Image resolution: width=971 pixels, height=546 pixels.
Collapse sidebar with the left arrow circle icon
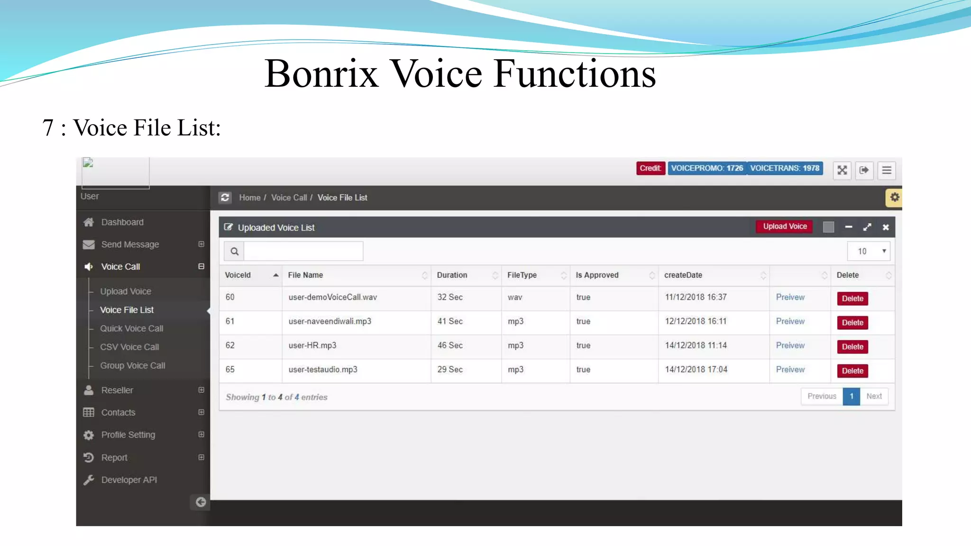(x=201, y=502)
